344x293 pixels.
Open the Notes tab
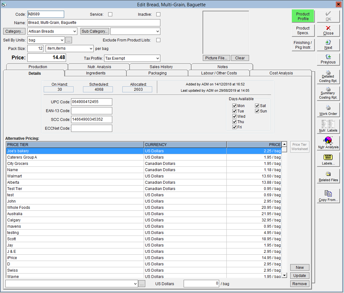click(222, 67)
